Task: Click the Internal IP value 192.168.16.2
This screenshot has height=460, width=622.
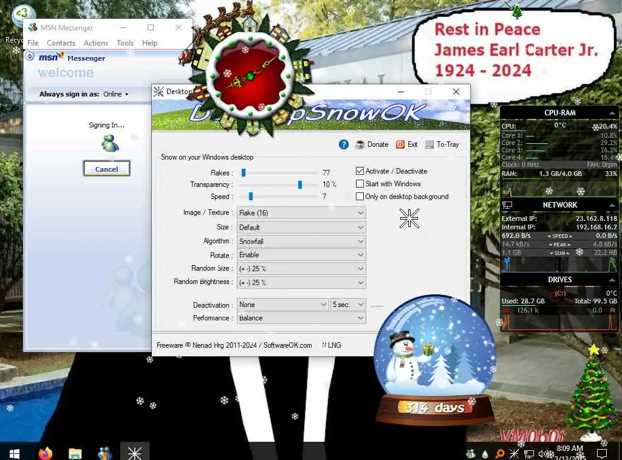Action: tap(596, 227)
